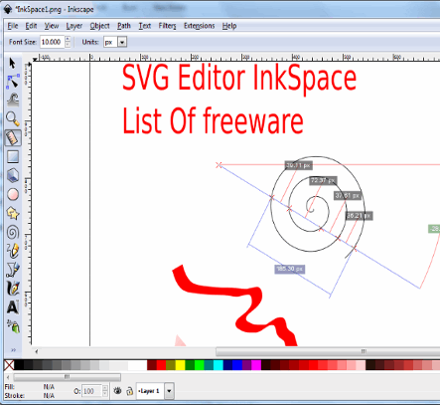This screenshot has height=405, width=440.
Task: Expand hidden tools with double chevron
Action: pos(13,350)
